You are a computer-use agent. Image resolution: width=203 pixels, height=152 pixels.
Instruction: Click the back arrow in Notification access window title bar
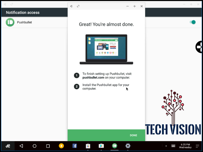[x=5, y=4]
